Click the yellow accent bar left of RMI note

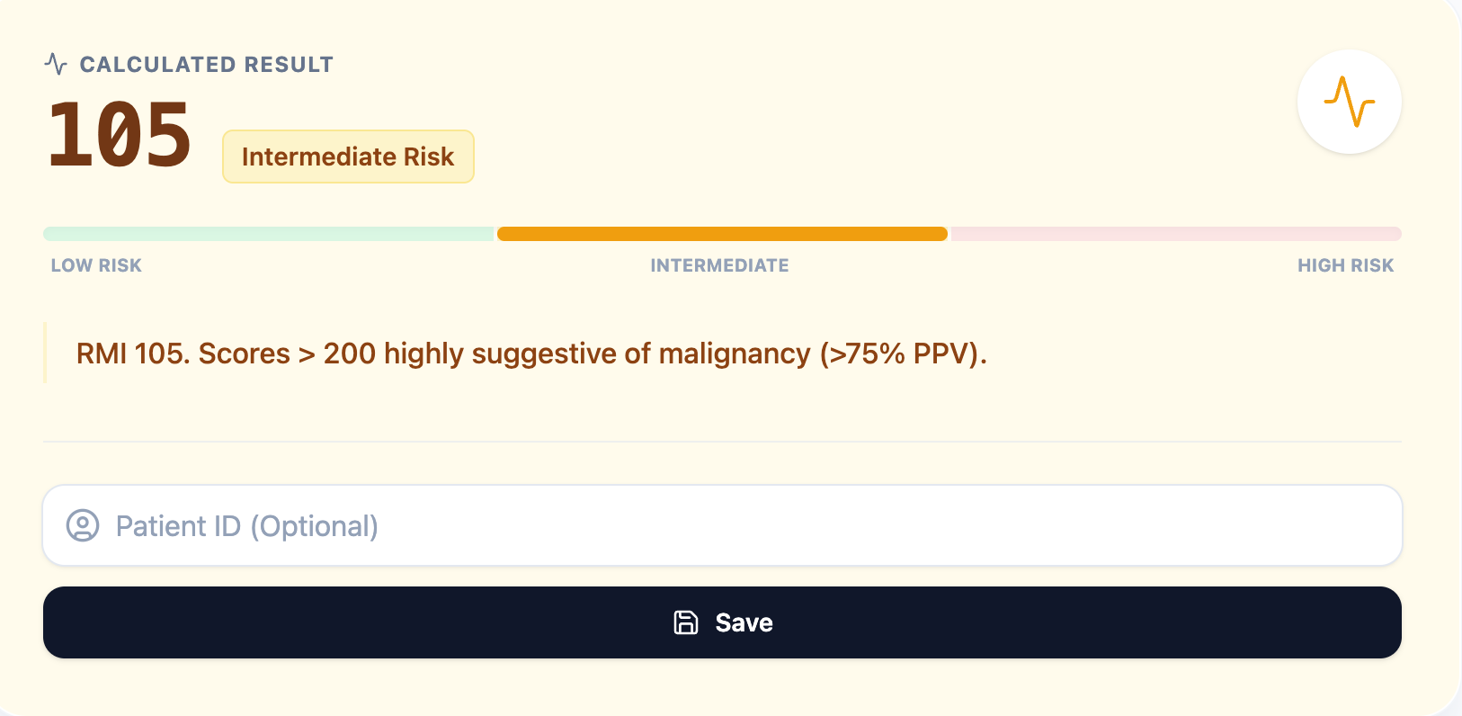pyautogui.click(x=45, y=353)
